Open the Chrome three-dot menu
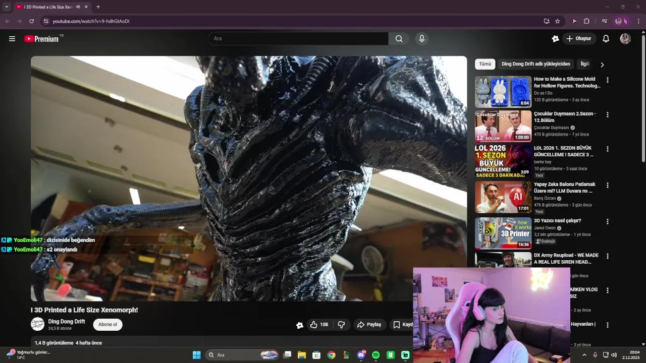The image size is (646, 363). (638, 21)
